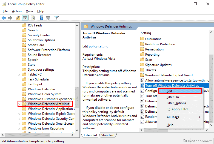This screenshot has height=144, width=214.
Task: Choose Filter Options... in context menu
Action: pyautogui.click(x=180, y=103)
